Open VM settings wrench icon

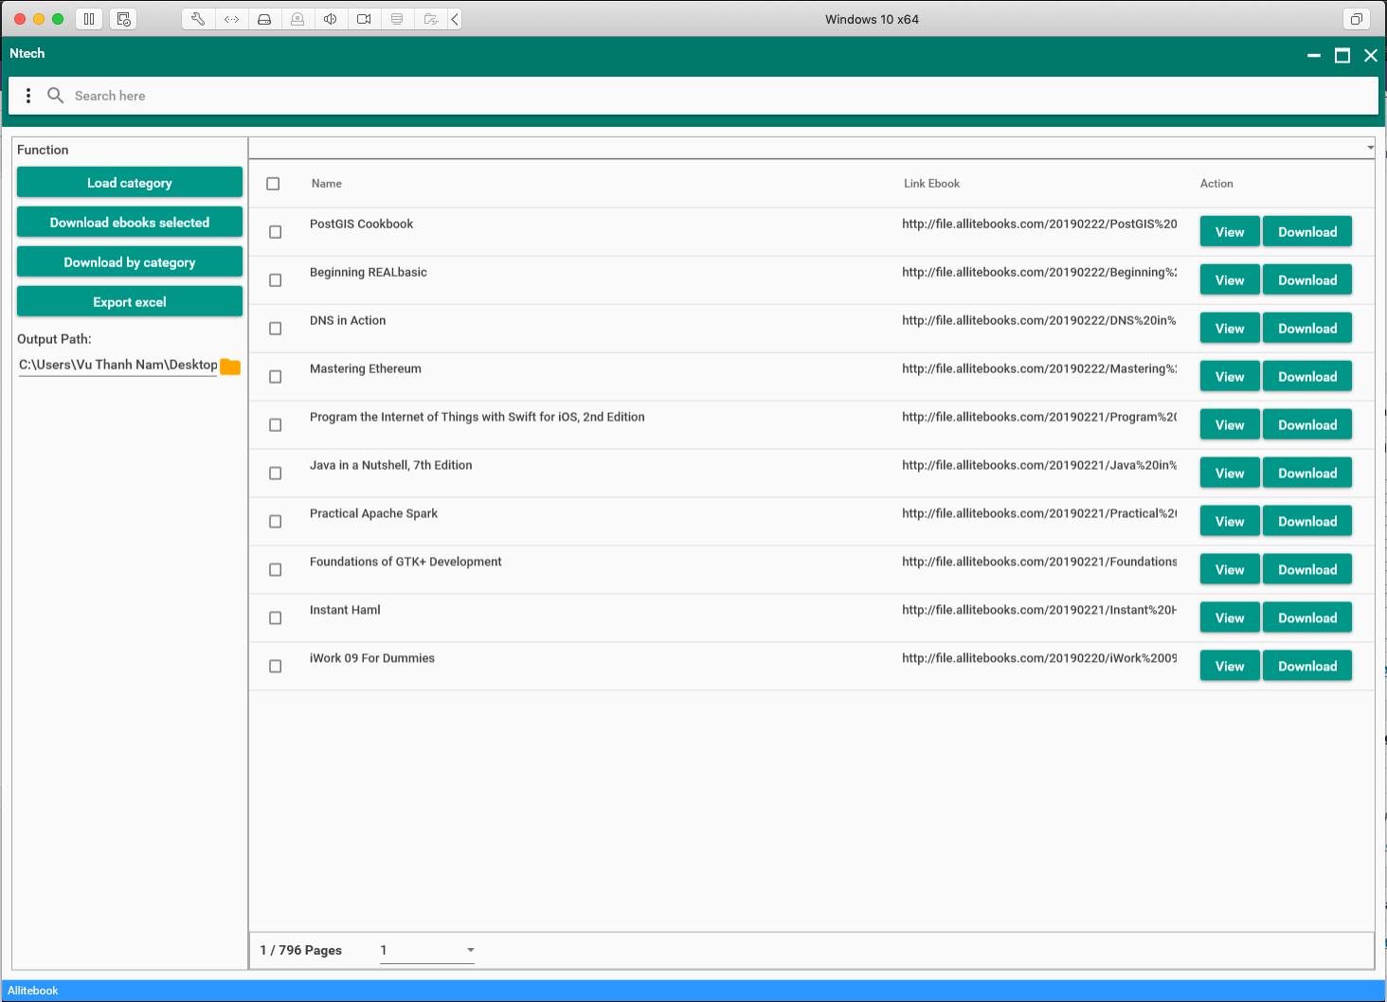[x=198, y=19]
